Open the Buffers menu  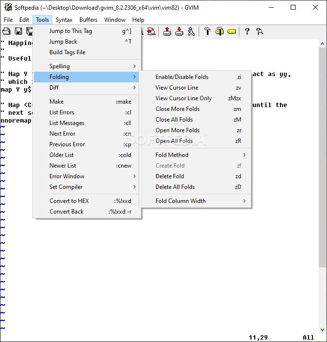pyautogui.click(x=88, y=20)
